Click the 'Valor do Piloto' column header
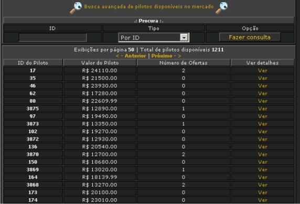Viewport: 300px width, 204px height. pyautogui.click(x=100, y=63)
